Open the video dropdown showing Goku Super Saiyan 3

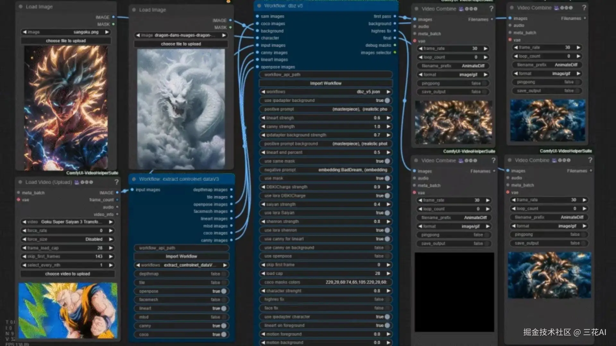click(x=67, y=222)
